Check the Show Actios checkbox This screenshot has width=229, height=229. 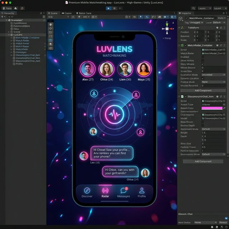pos(203,60)
